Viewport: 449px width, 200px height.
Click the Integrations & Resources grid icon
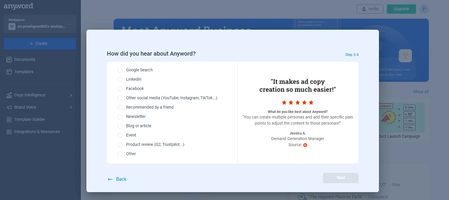click(x=9, y=132)
